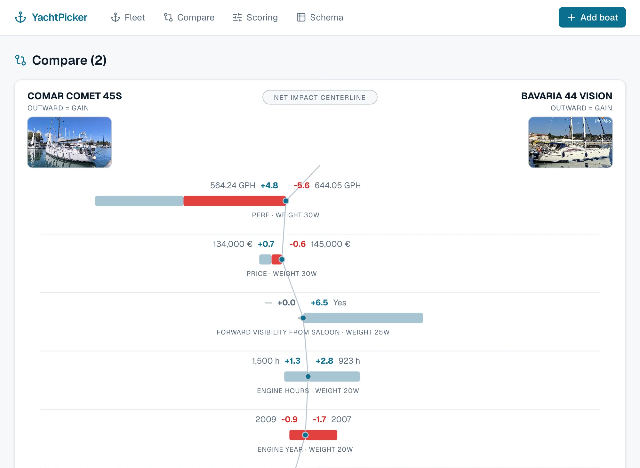Click the ENGINE HOURS · WEIGHT 20W label
Viewport: 640px width, 468px height.
(x=308, y=391)
